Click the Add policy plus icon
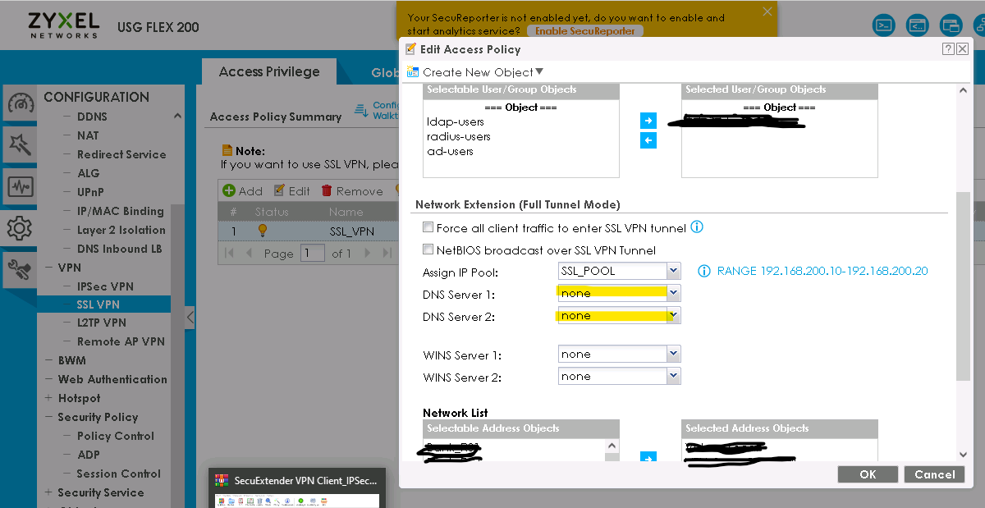Screen dimensions: 985x508 tap(229, 190)
